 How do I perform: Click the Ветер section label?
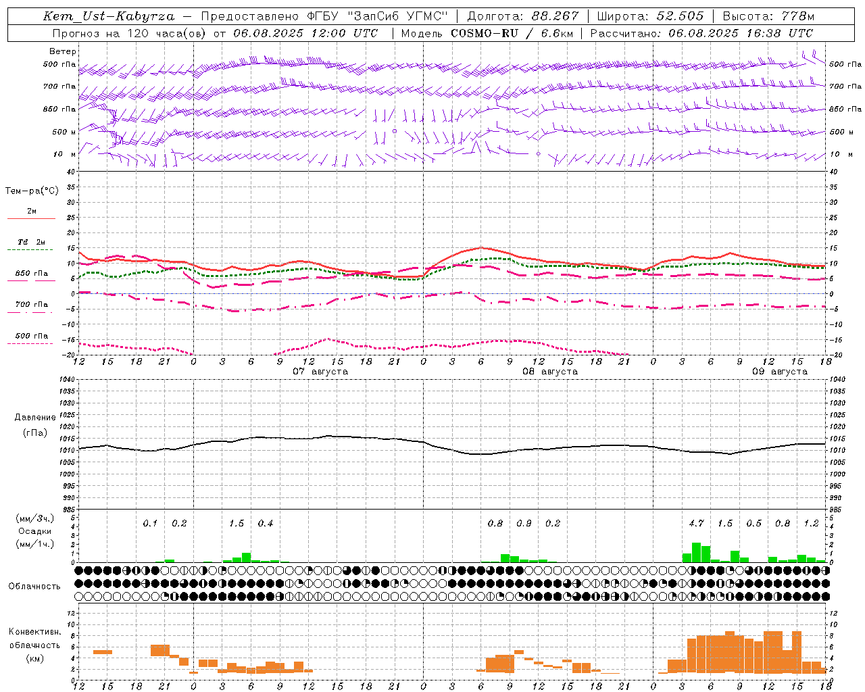pyautogui.click(x=63, y=51)
